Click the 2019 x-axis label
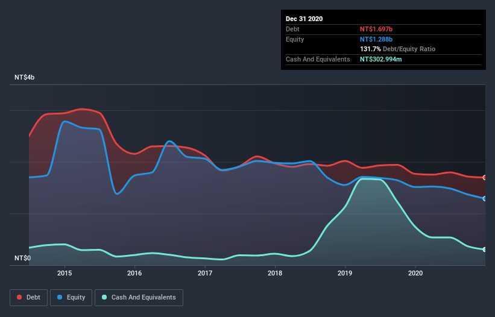 (345, 273)
